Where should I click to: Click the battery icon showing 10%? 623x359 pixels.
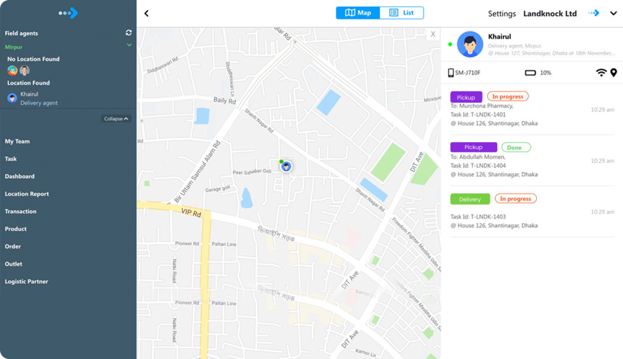531,73
